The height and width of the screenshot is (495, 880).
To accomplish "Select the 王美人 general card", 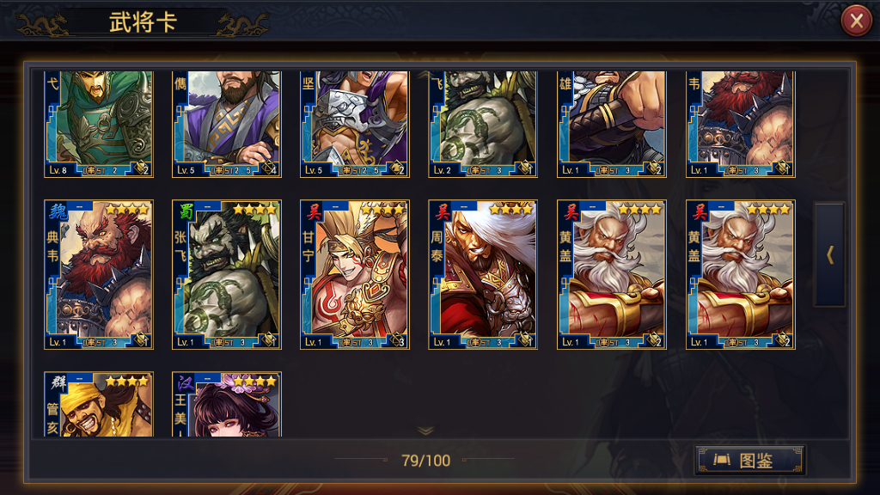I will tap(227, 404).
